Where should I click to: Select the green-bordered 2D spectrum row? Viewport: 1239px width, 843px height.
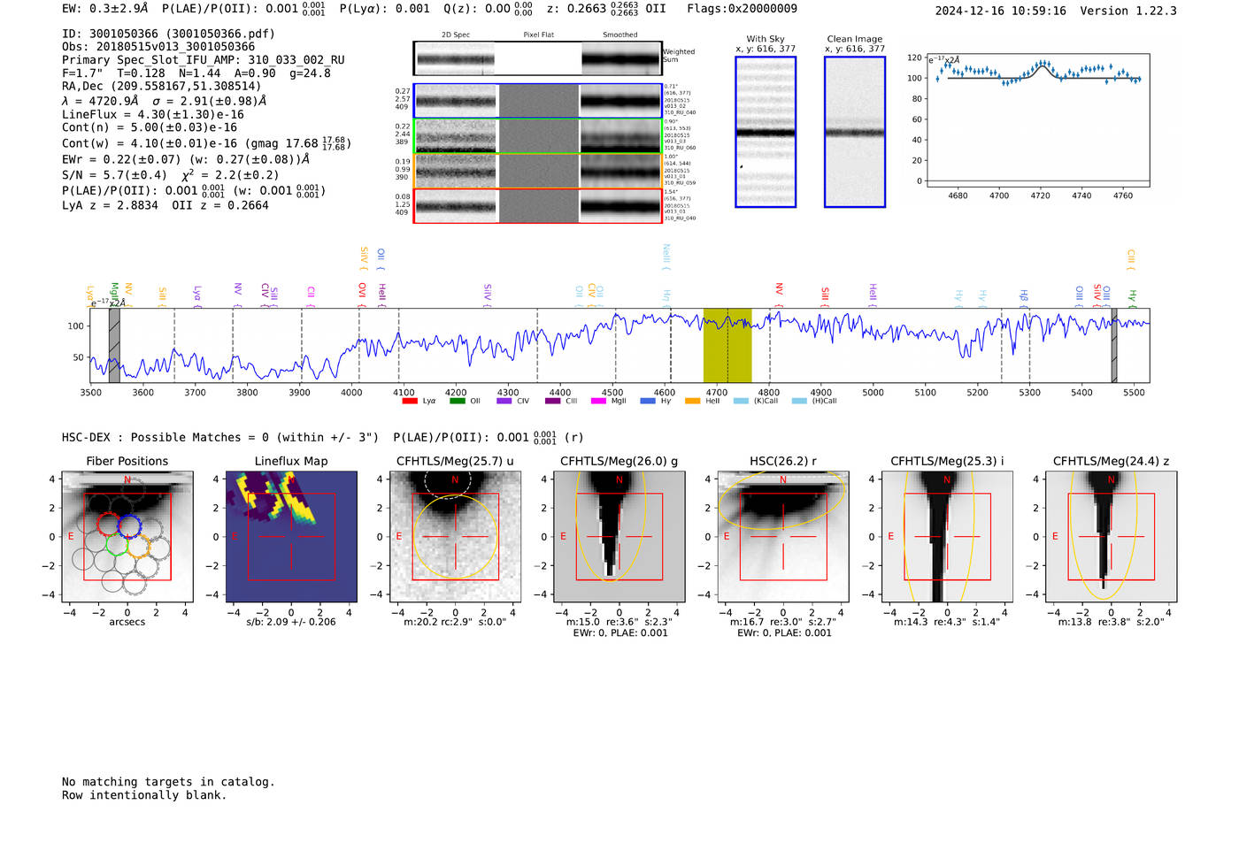pyautogui.click(x=537, y=136)
